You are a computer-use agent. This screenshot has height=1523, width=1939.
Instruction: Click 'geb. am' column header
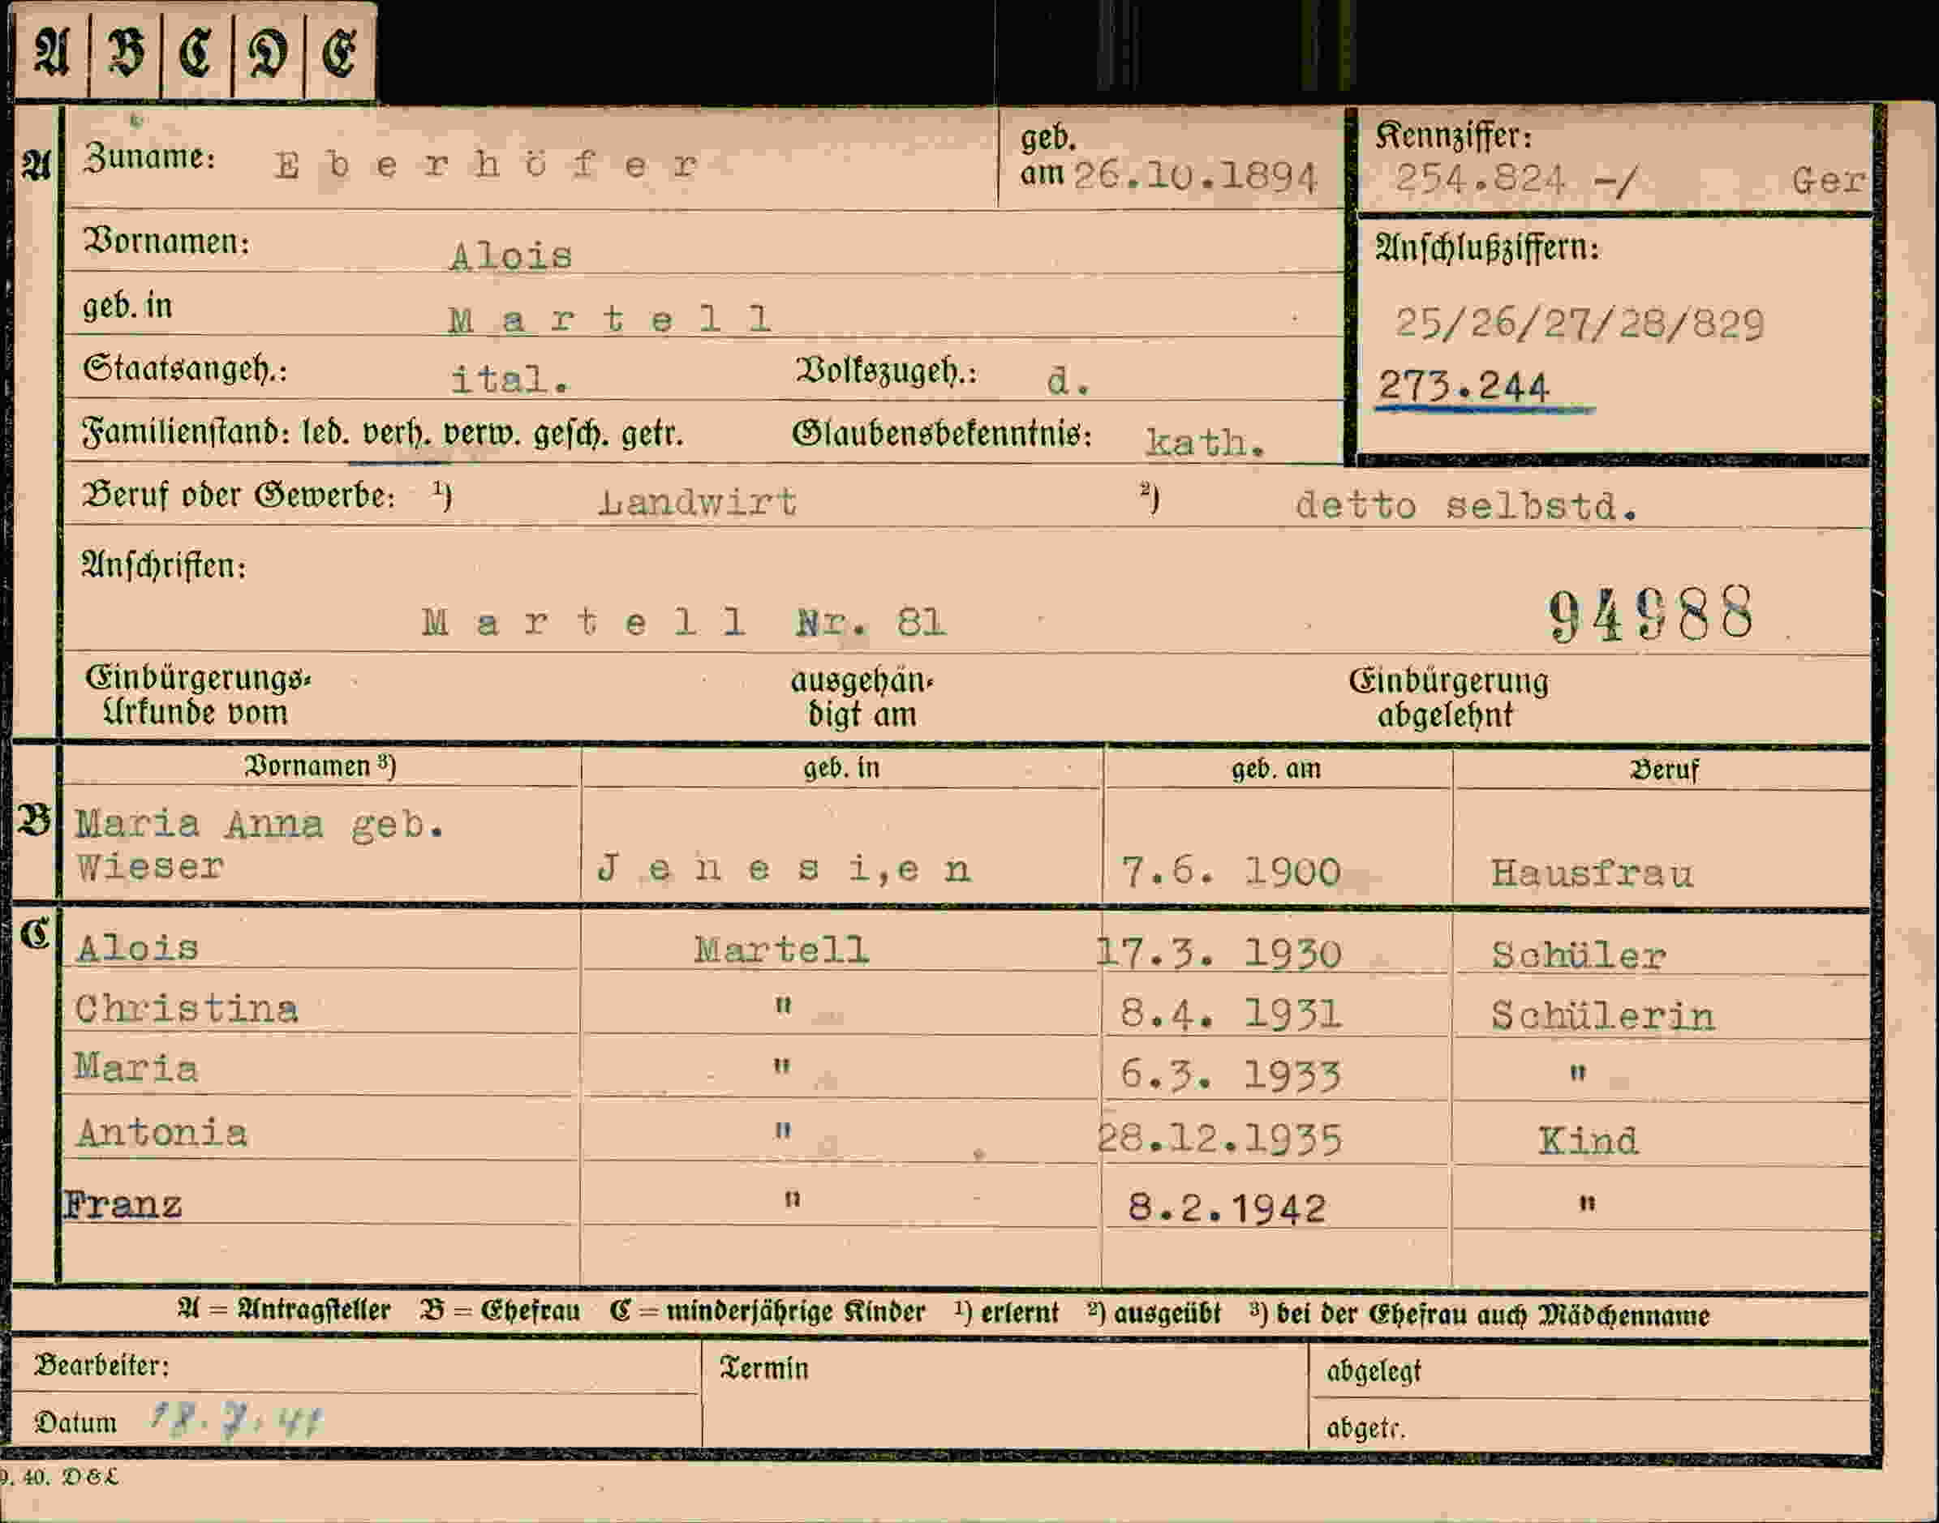pyautogui.click(x=1275, y=768)
